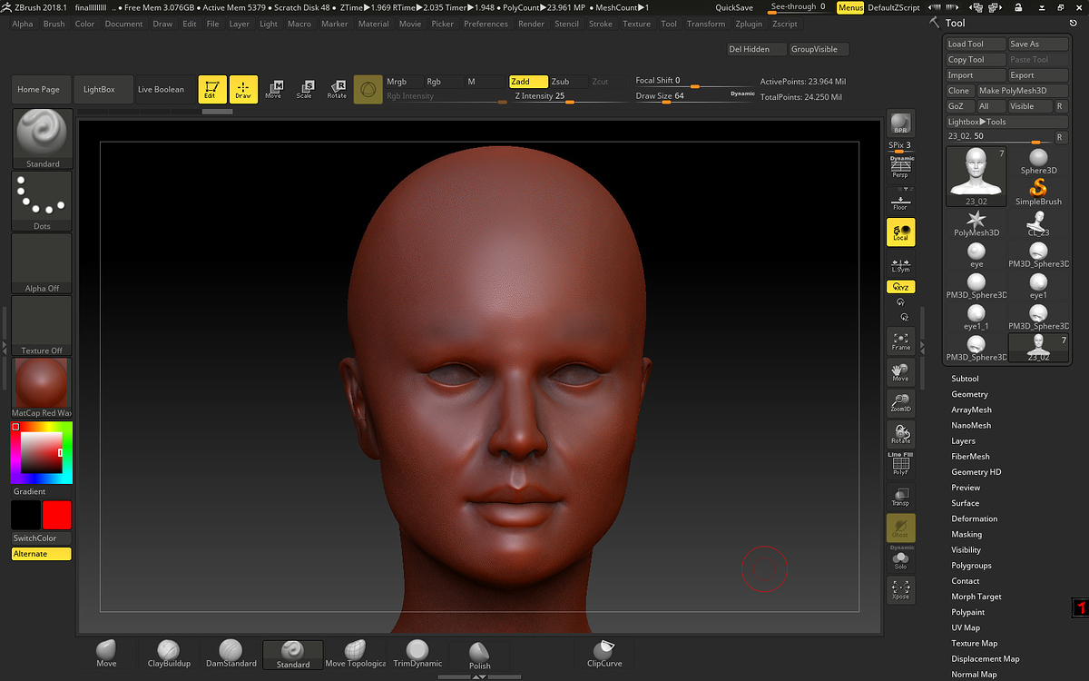
Task: Choose the Sphere3D tool
Action: click(1038, 162)
